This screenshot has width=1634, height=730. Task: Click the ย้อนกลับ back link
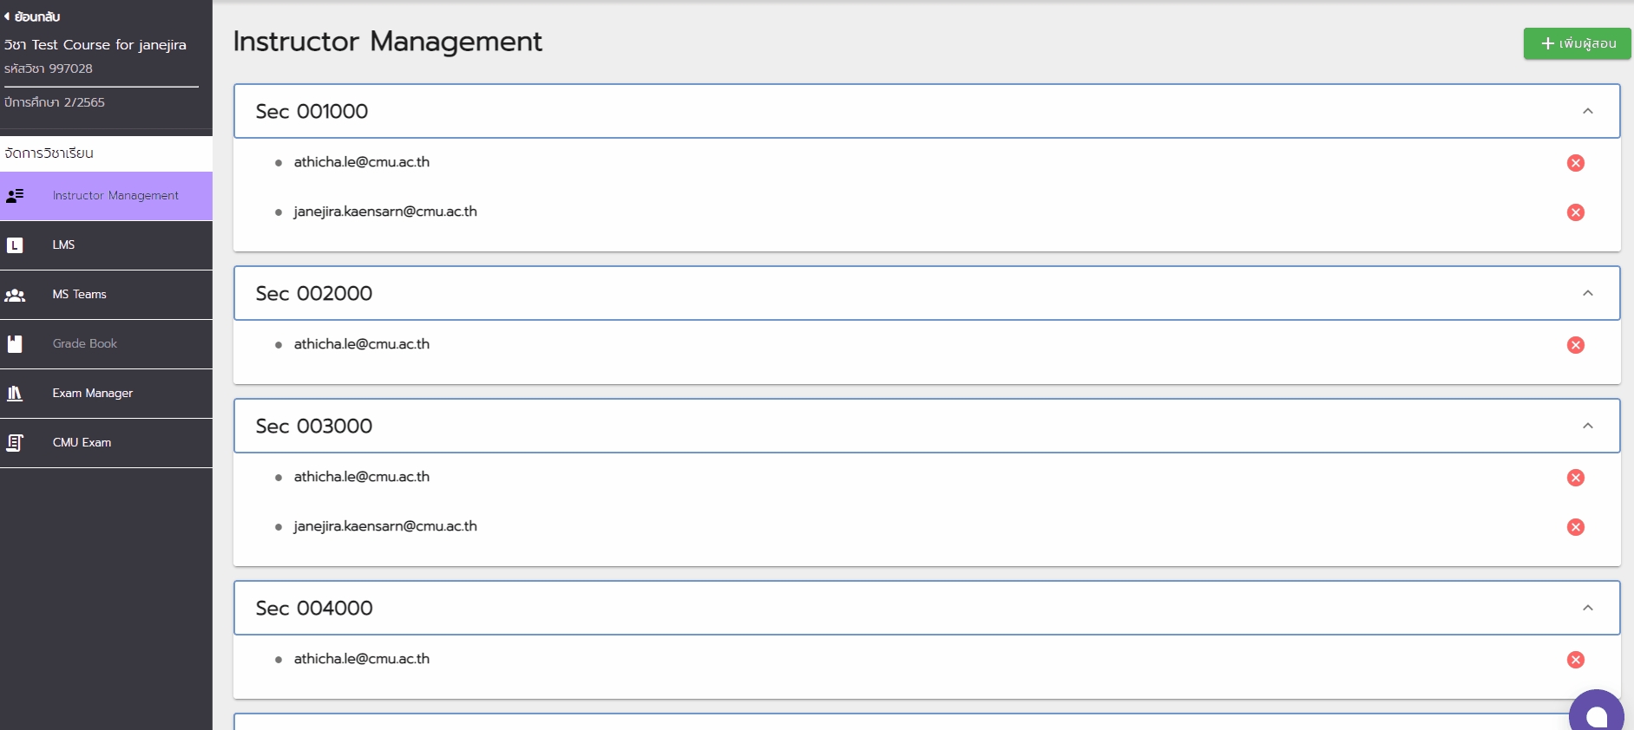point(32,16)
